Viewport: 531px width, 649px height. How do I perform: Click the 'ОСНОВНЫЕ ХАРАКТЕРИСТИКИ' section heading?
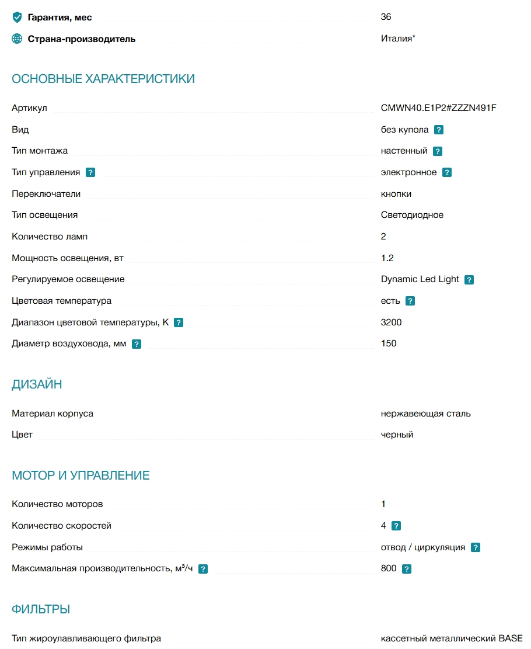103,79
